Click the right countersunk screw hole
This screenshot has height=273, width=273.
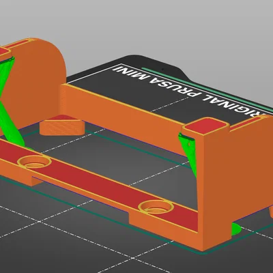(x=156, y=207)
